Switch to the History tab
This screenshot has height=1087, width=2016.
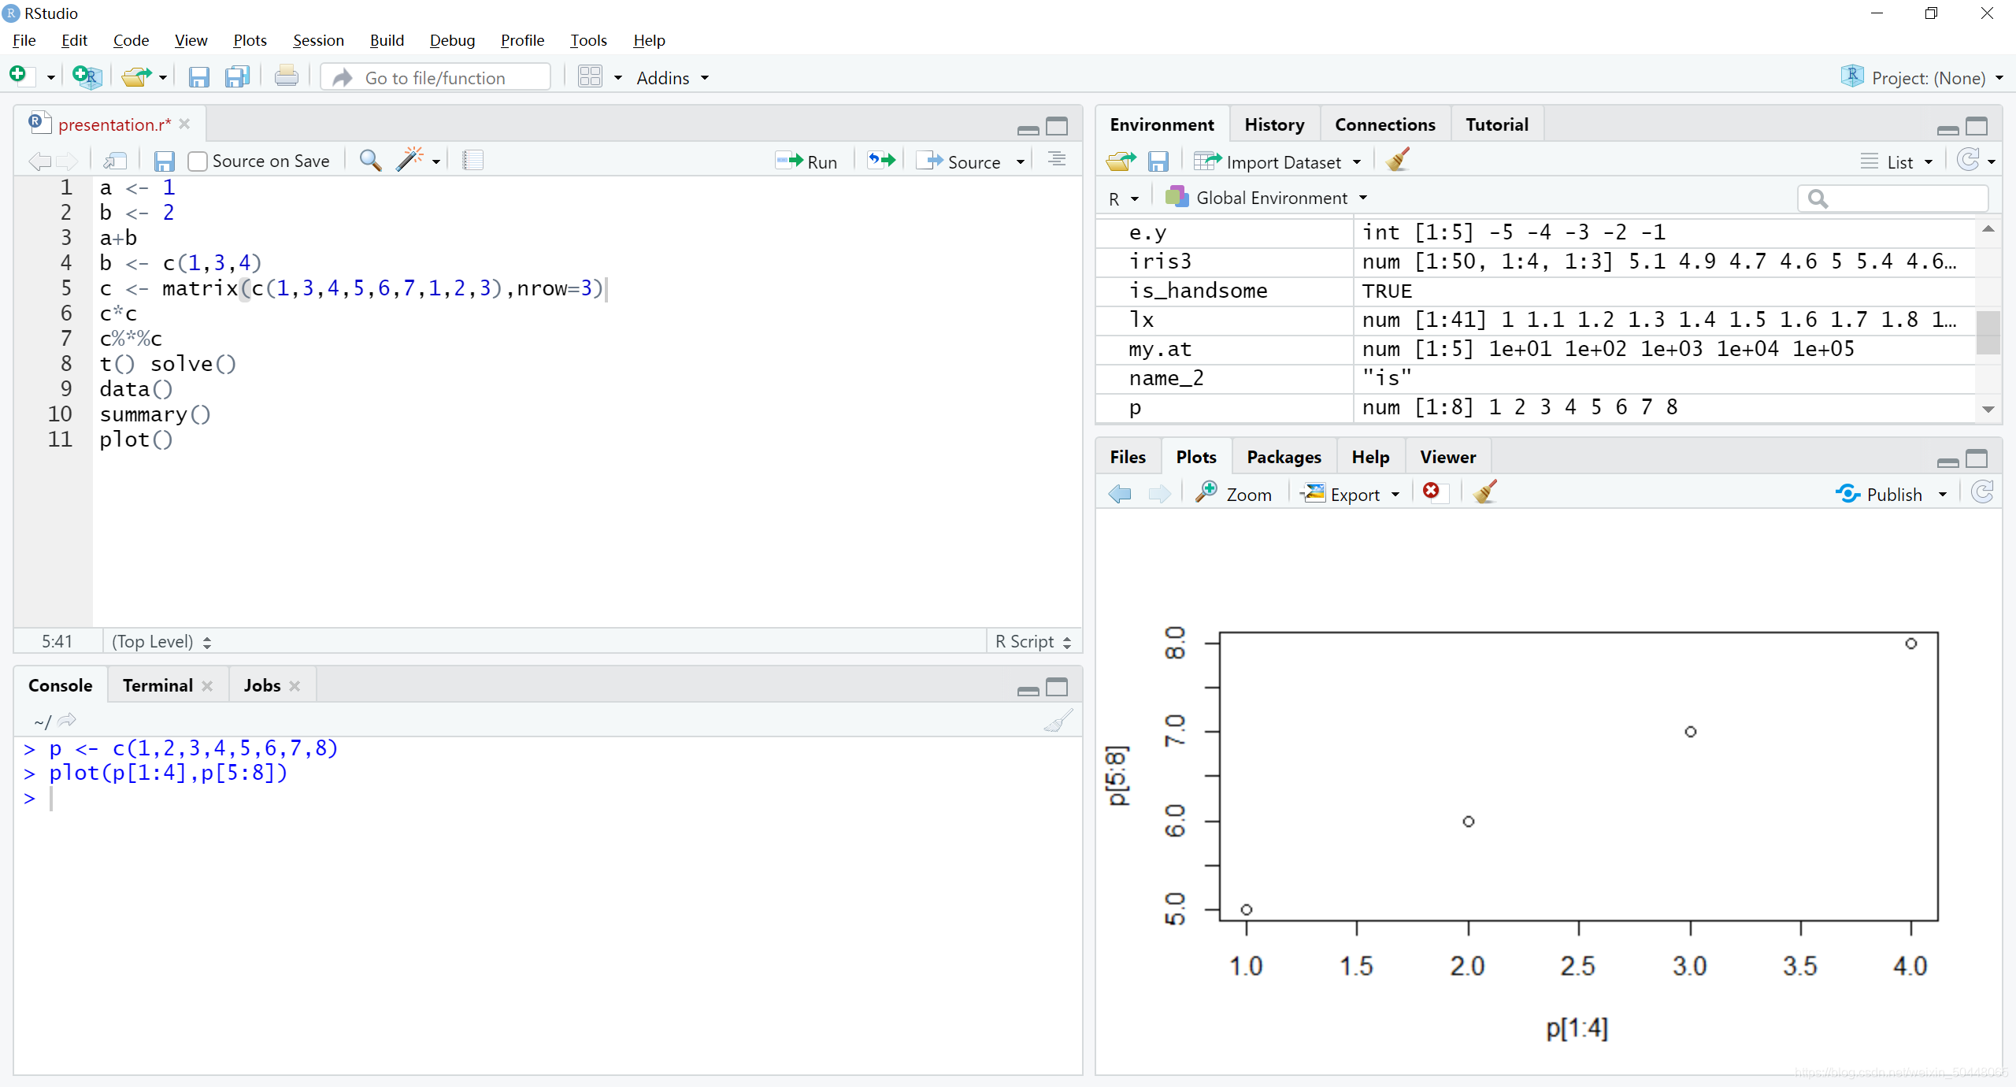[x=1273, y=123]
